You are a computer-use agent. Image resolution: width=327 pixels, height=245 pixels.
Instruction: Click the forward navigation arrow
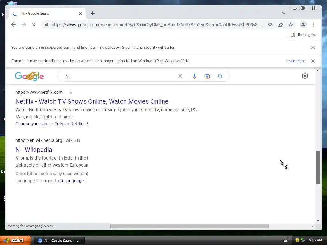tap(24, 25)
